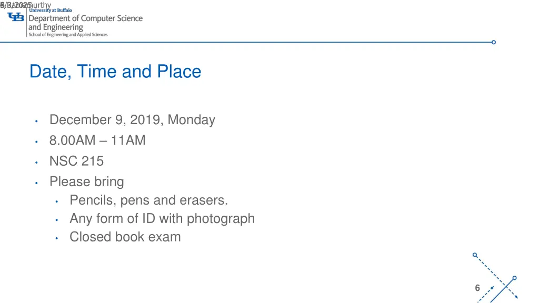Click the School of Engineering and Applied Sciences text
The width and height of the screenshot is (539, 303).
pyautogui.click(x=68, y=35)
